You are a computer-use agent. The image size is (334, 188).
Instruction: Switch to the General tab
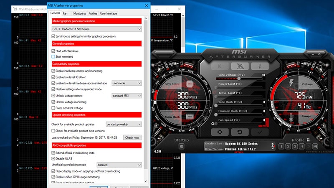(55, 13)
